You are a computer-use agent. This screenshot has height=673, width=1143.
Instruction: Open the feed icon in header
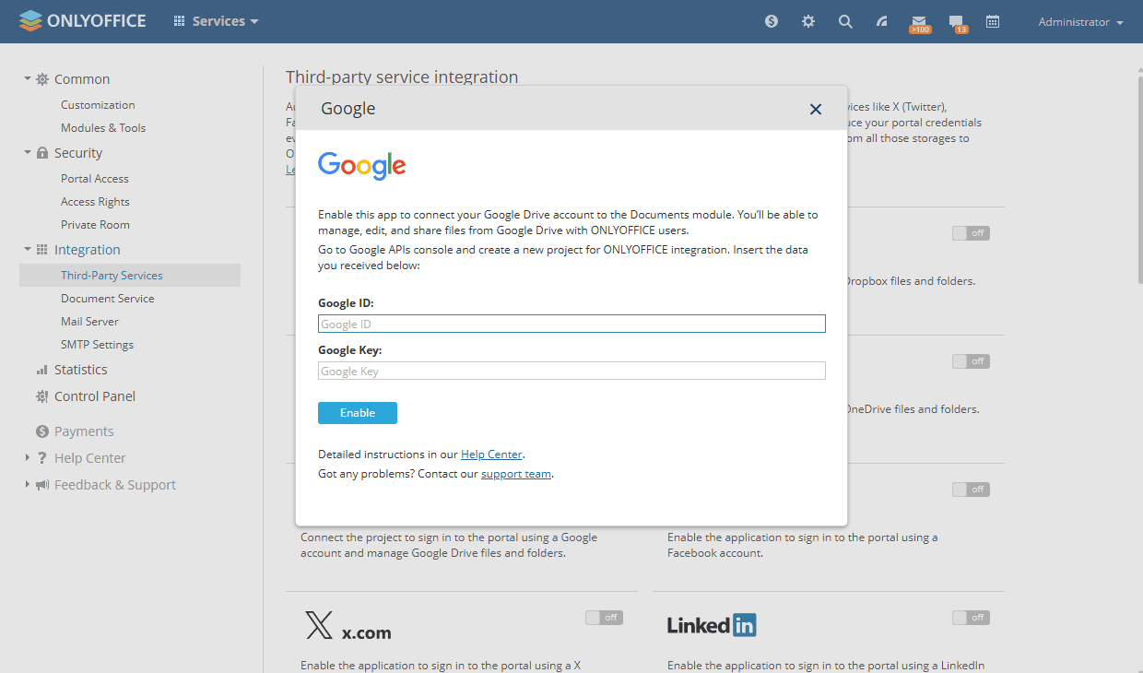[882, 21]
